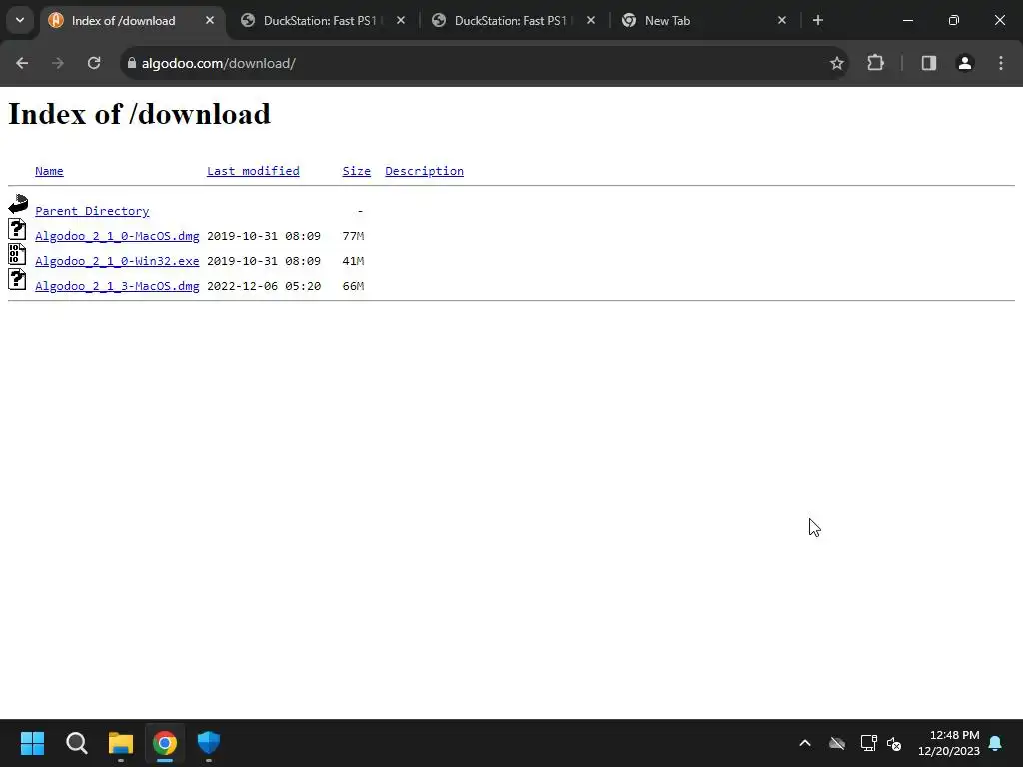Click the binary icon beside Algodoo_2_1_0-Win32.exe

click(x=18, y=254)
